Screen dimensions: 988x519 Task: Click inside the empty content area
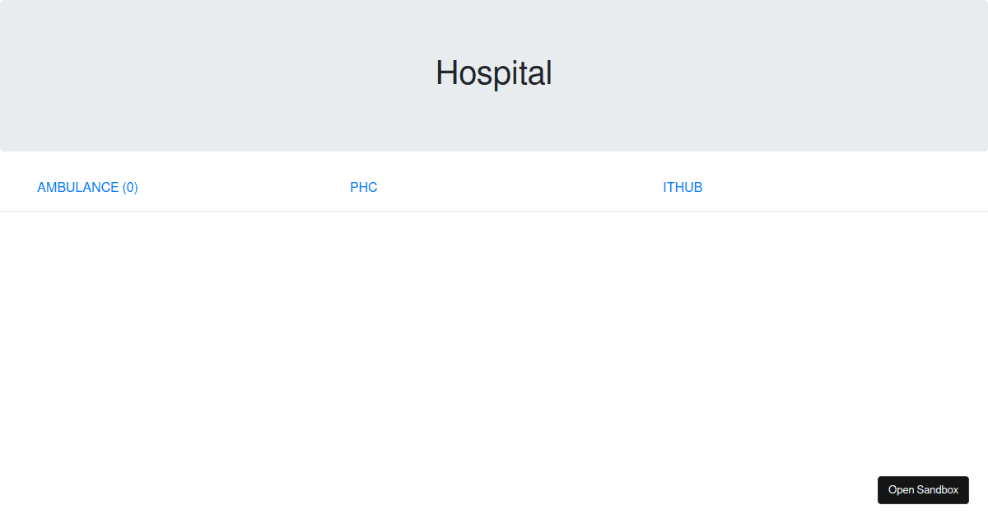click(494, 346)
